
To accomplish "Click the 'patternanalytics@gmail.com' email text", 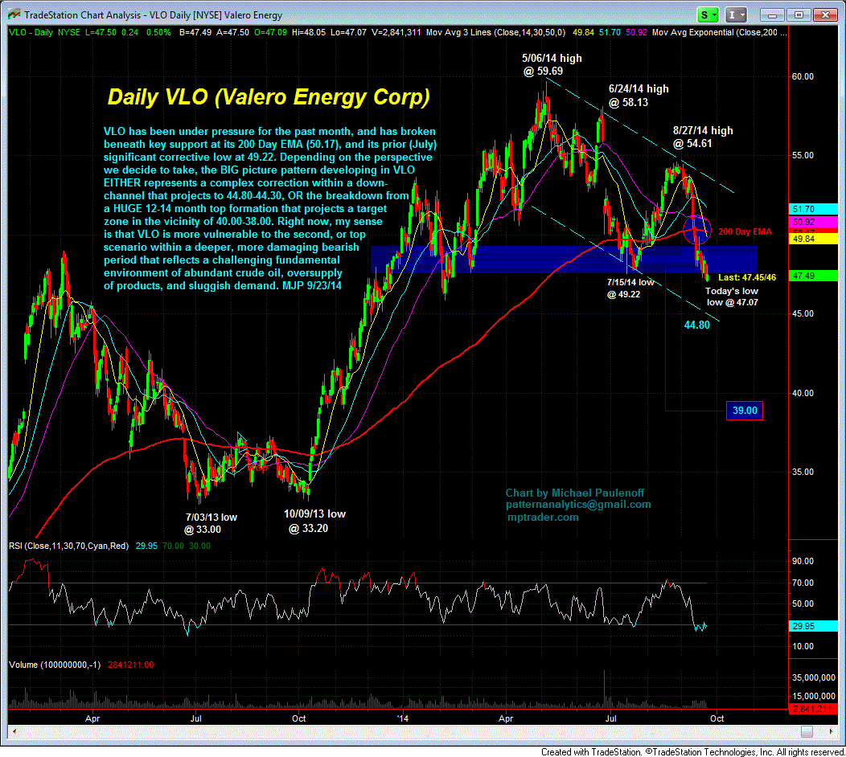I will [x=578, y=505].
